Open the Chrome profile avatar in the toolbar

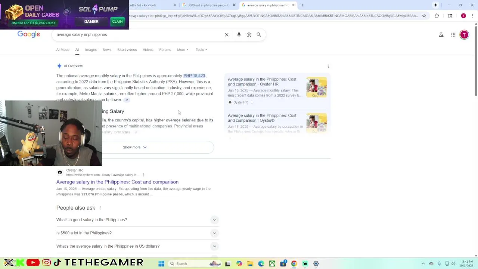click(463, 16)
